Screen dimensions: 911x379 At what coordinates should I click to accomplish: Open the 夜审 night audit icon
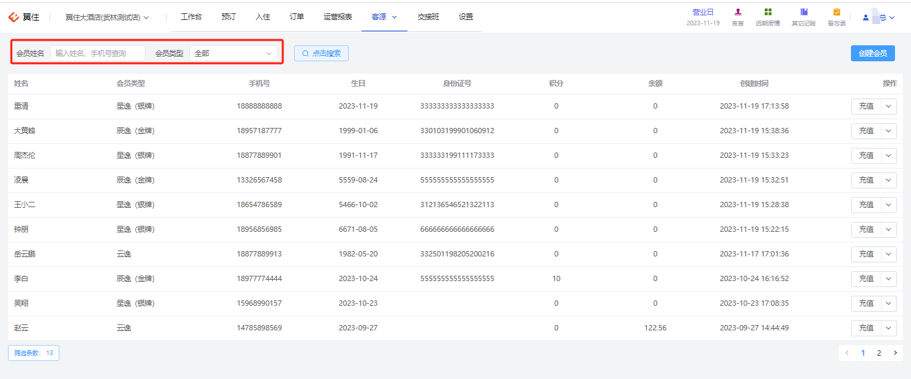click(738, 12)
